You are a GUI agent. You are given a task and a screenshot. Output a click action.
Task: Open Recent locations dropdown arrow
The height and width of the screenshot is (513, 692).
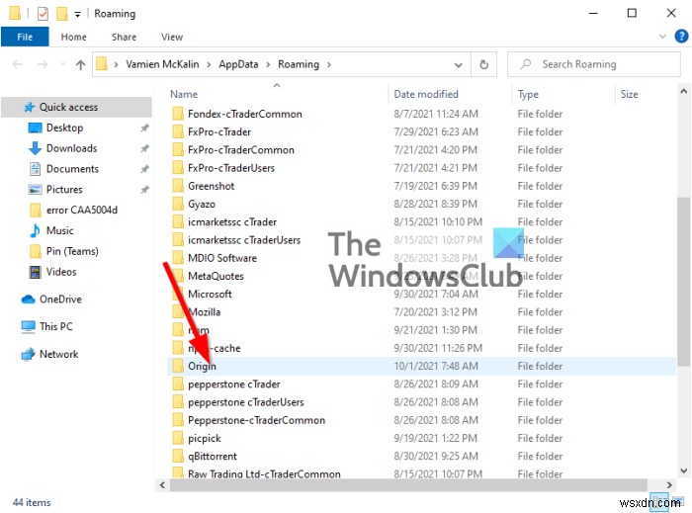point(60,65)
